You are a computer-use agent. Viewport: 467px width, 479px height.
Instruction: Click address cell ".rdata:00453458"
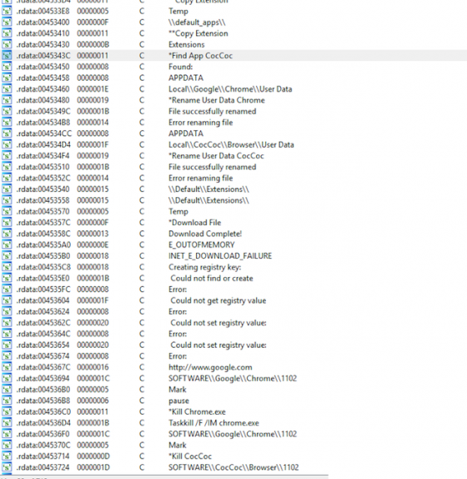point(43,78)
